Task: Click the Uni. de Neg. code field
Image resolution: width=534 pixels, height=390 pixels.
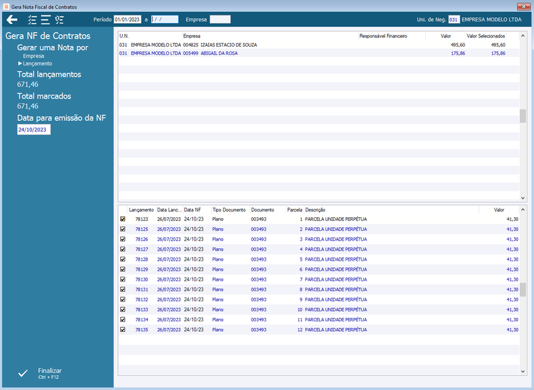Action: coord(454,19)
